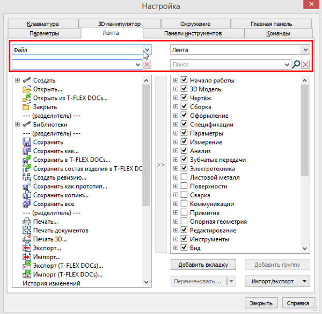This screenshot has height=314, width=322.
Task: Click the Открыть folder icon
Action: coord(27,89)
